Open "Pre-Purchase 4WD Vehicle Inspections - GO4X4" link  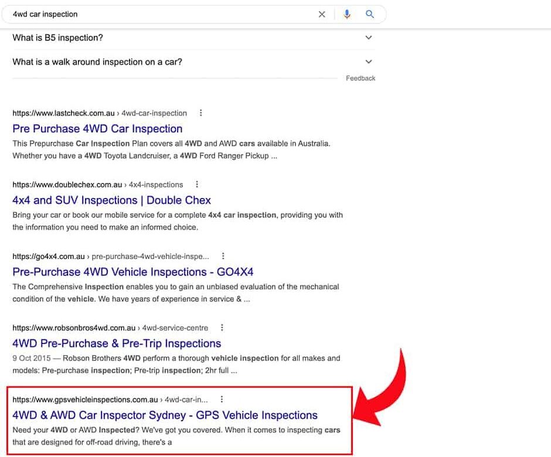pos(132,272)
